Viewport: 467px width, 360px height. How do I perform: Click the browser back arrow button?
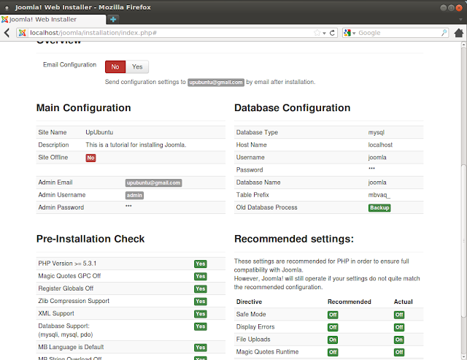7,32
